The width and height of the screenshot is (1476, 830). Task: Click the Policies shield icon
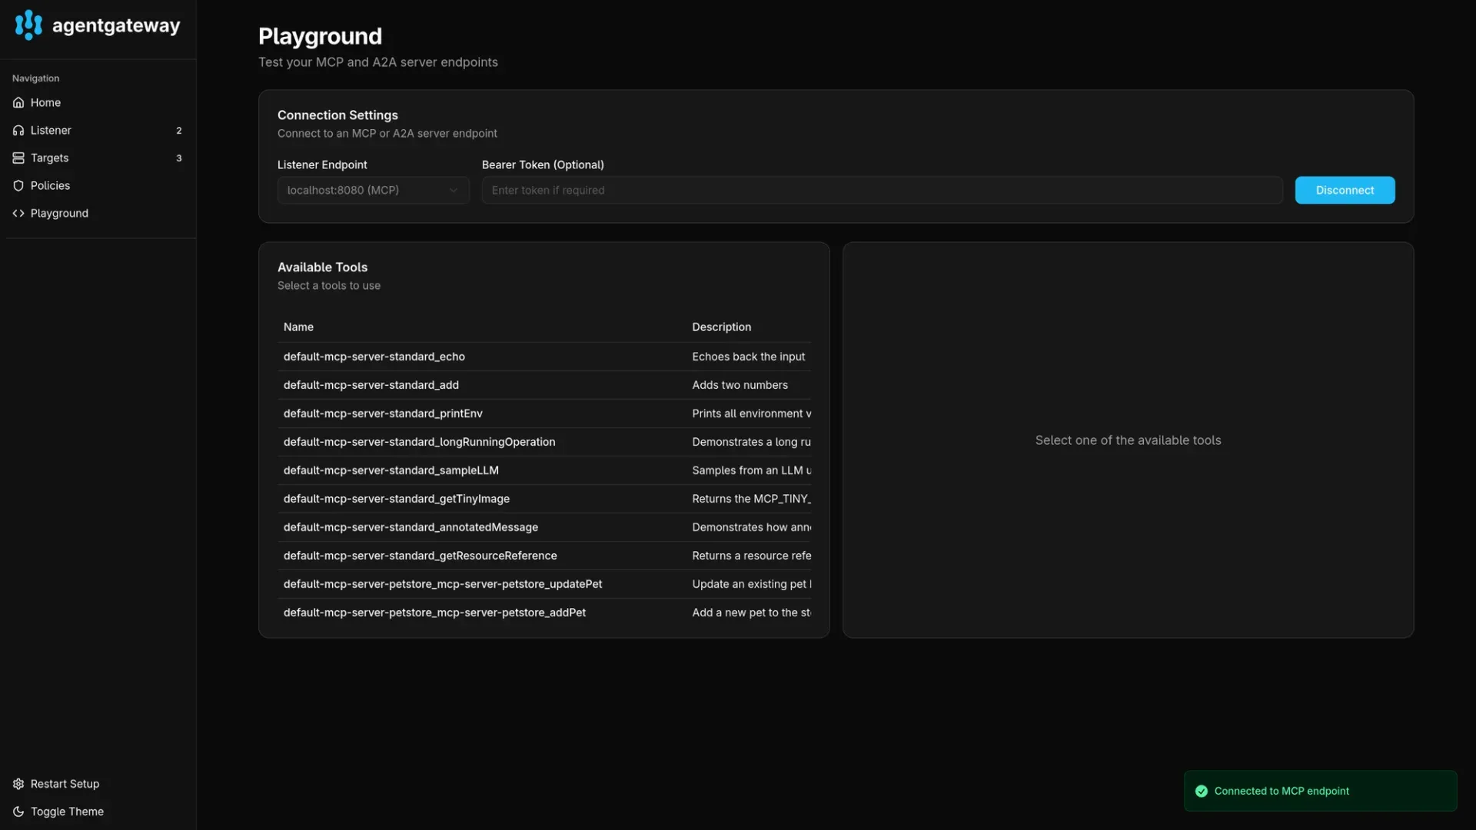click(18, 185)
